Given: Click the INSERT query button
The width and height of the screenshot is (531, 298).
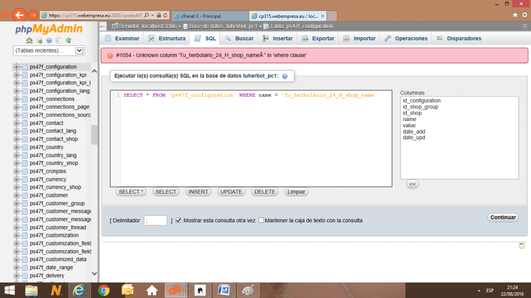Looking at the screenshot, I should 198,192.
